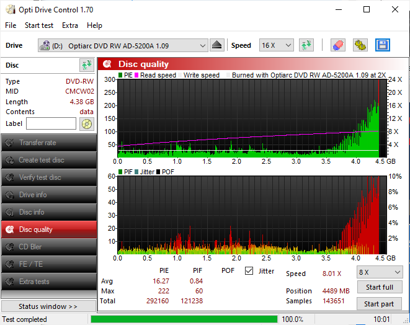Image resolution: width=410 pixels, height=325 pixels.
Task: Switch to Transfer rate test
Action: coord(49,143)
